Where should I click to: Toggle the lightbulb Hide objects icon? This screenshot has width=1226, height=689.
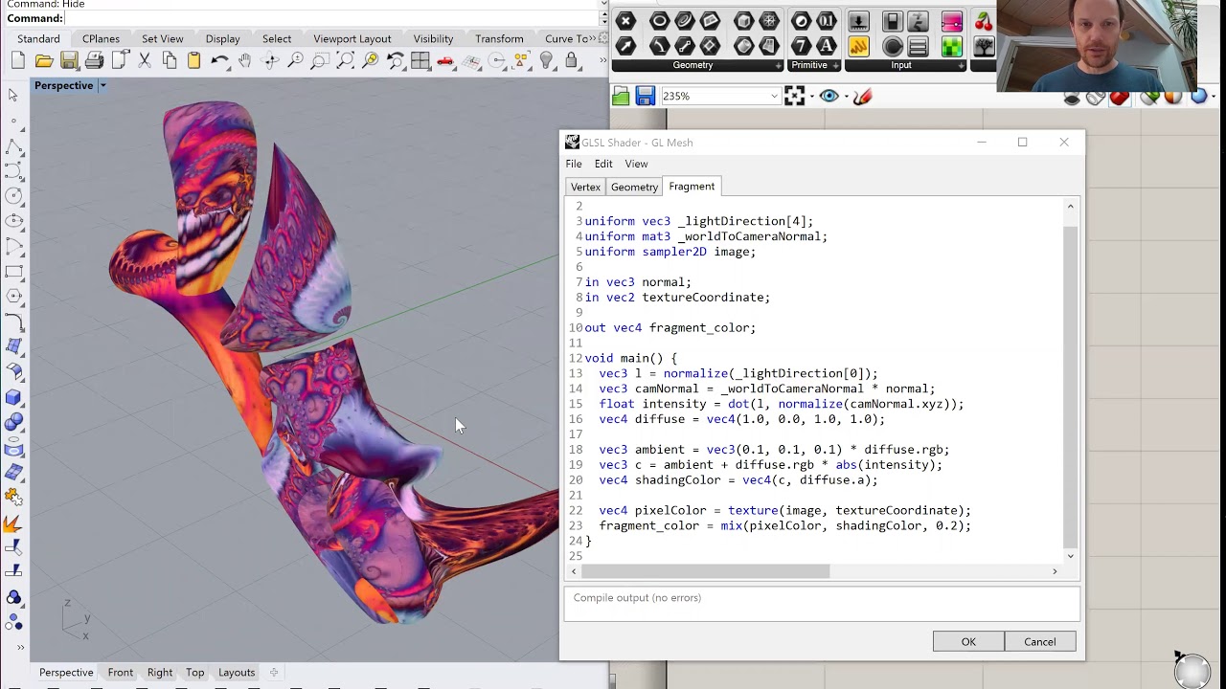coord(547,61)
